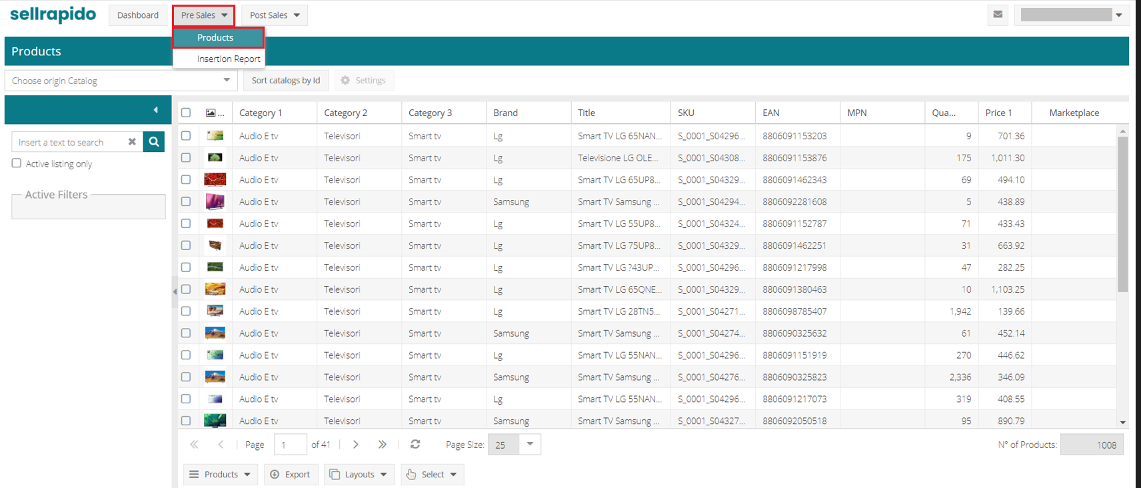Expand the side panel splitter arrow
The height and width of the screenshot is (488, 1141).
pos(175,291)
